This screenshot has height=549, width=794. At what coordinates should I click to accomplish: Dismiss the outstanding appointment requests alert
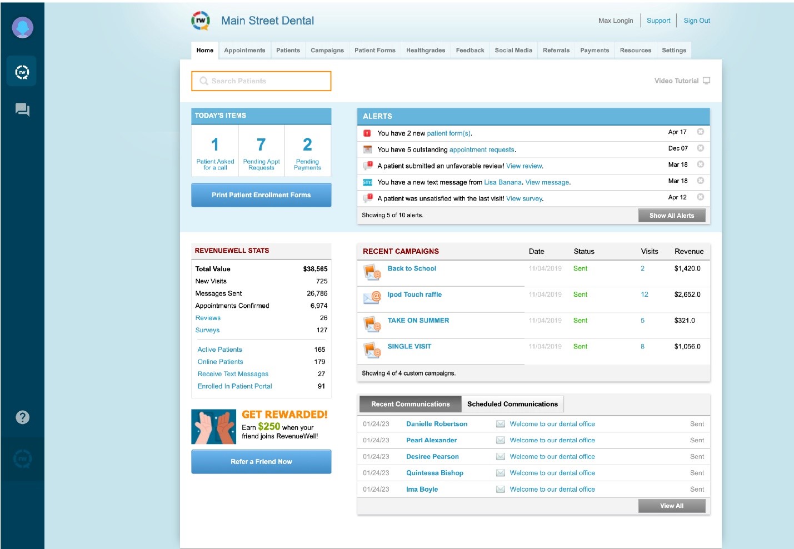click(x=701, y=148)
